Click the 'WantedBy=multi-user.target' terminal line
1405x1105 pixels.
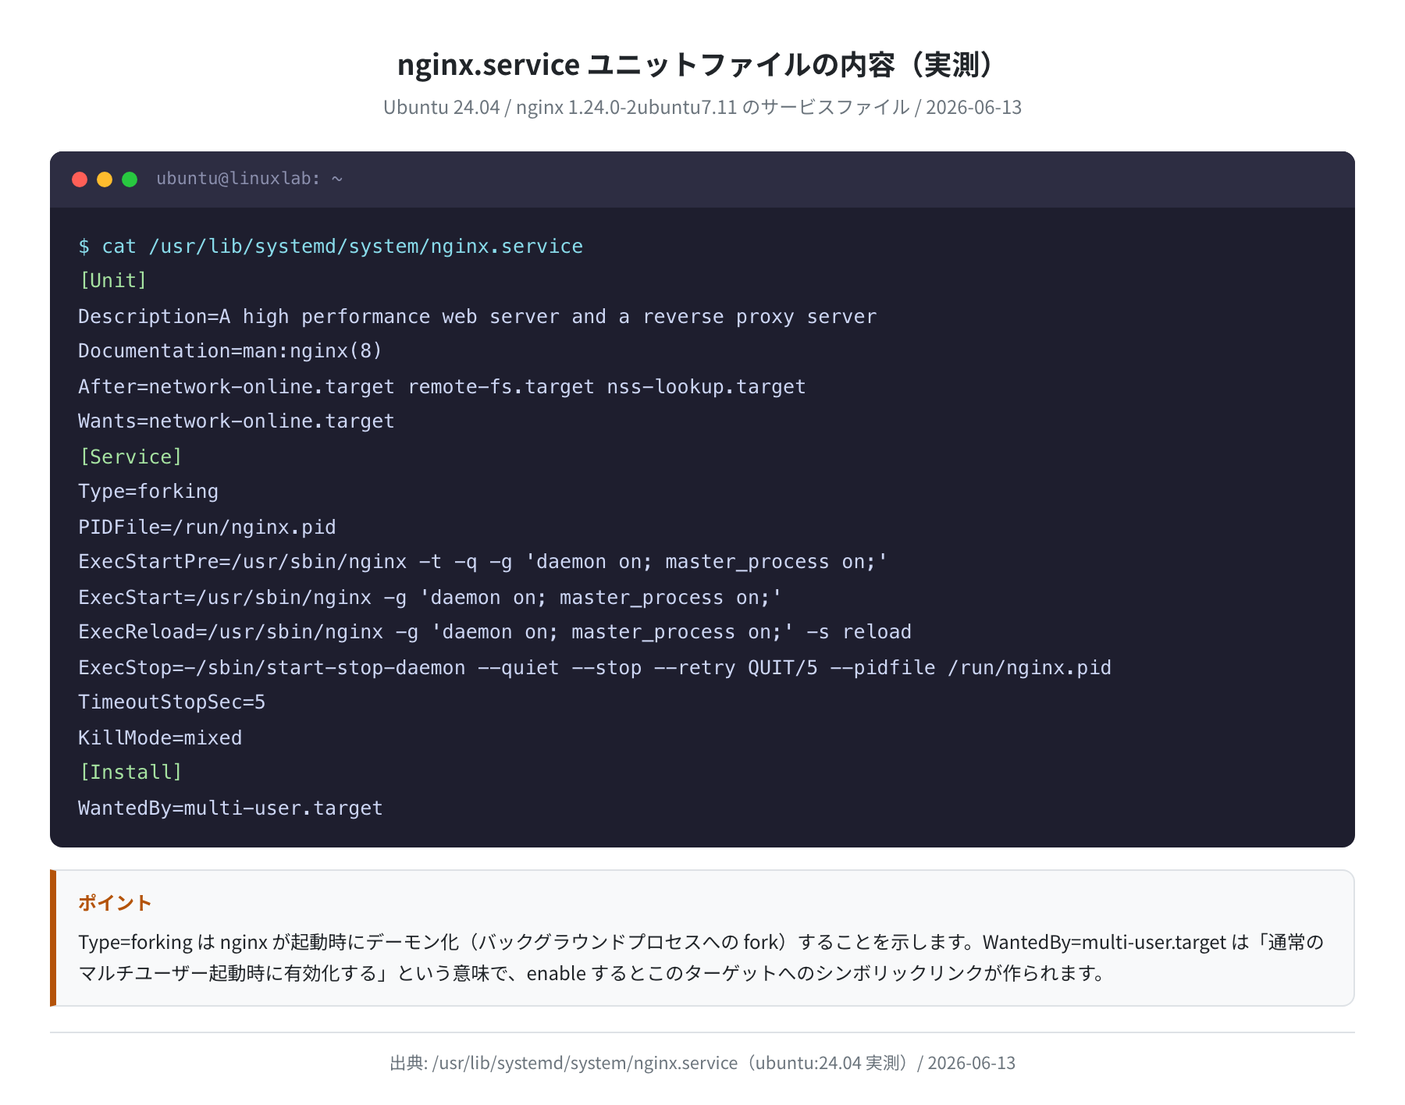pos(230,808)
